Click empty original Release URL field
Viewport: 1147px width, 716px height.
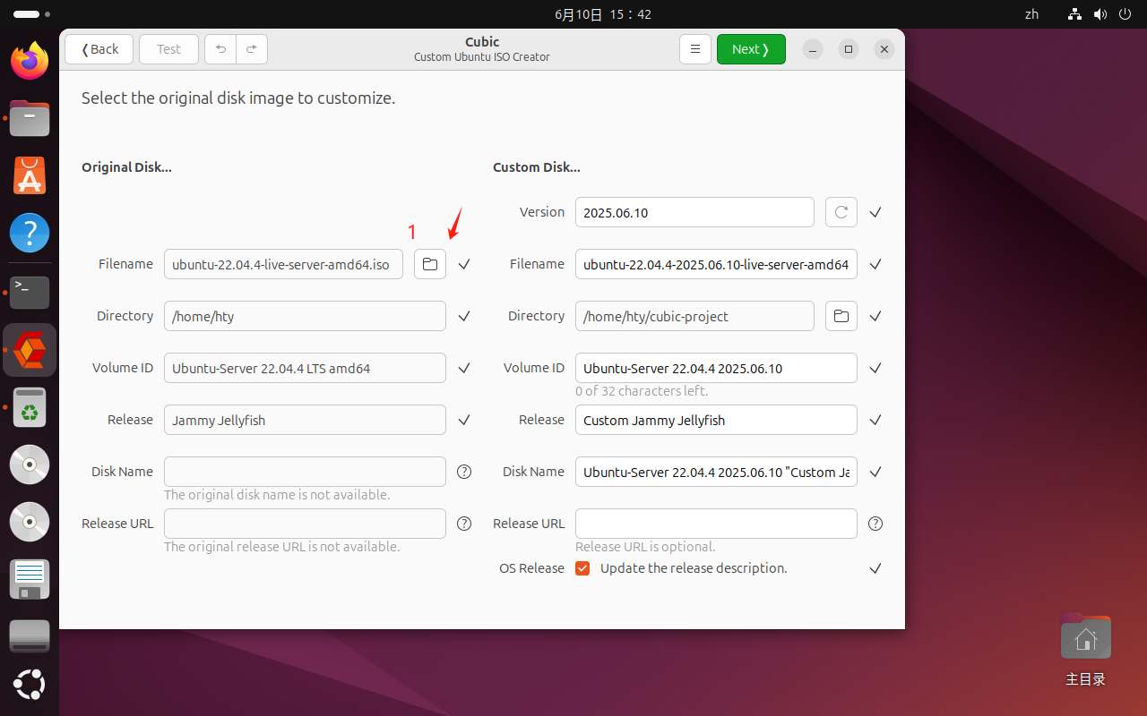[x=305, y=524]
